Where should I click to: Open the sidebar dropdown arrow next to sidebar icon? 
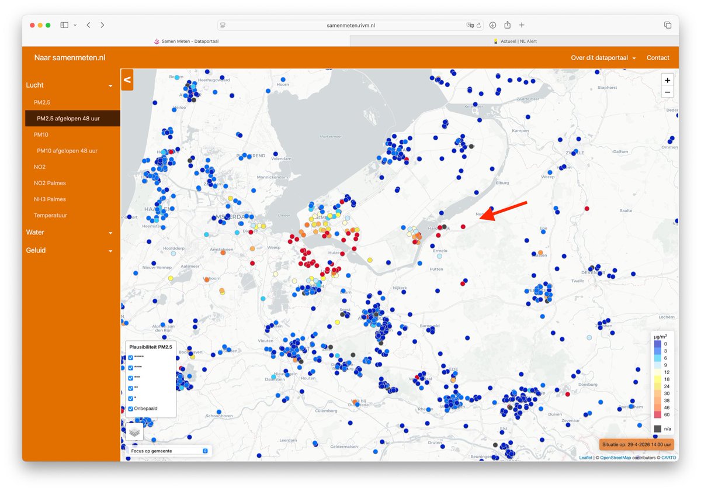(x=75, y=25)
